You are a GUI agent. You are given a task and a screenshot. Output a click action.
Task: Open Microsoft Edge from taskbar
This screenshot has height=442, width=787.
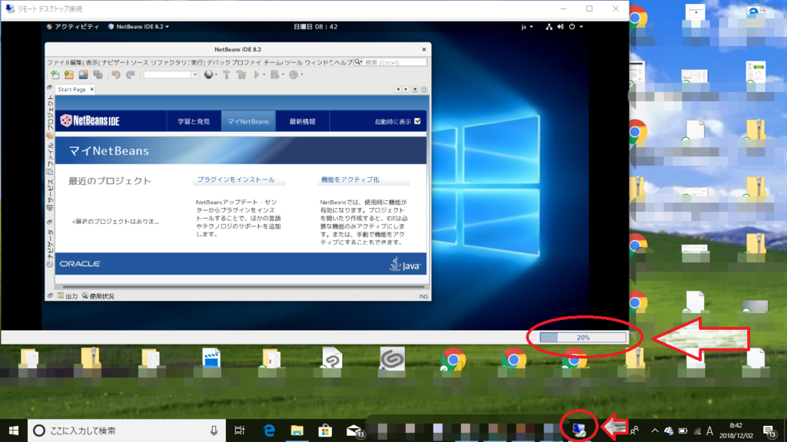click(x=269, y=430)
